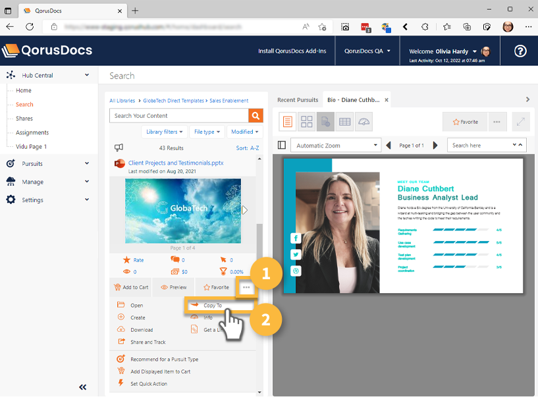Open the Modified filter dropdown
The width and height of the screenshot is (538, 407).
click(245, 132)
